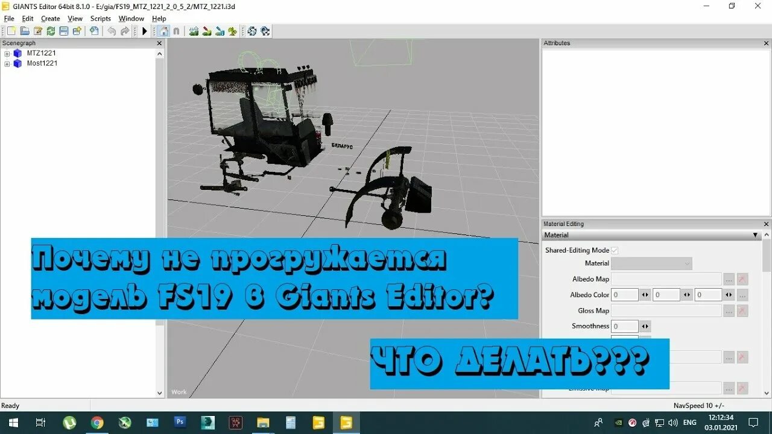
Task: Click the Scenegraph scroll up arrow
Action: (x=160, y=54)
